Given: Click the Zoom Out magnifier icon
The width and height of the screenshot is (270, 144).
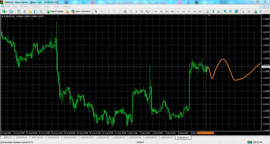Looking at the screenshot, I should coord(231,12).
